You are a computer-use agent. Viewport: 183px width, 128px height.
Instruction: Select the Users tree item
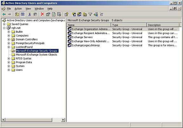point(19,70)
